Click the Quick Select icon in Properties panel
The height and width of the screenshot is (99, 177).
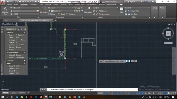[x=25, y=29]
